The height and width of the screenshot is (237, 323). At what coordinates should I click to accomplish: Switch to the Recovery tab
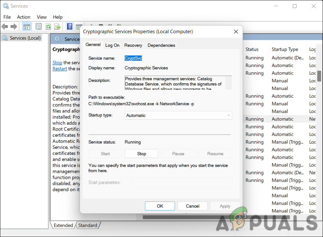[133, 45]
